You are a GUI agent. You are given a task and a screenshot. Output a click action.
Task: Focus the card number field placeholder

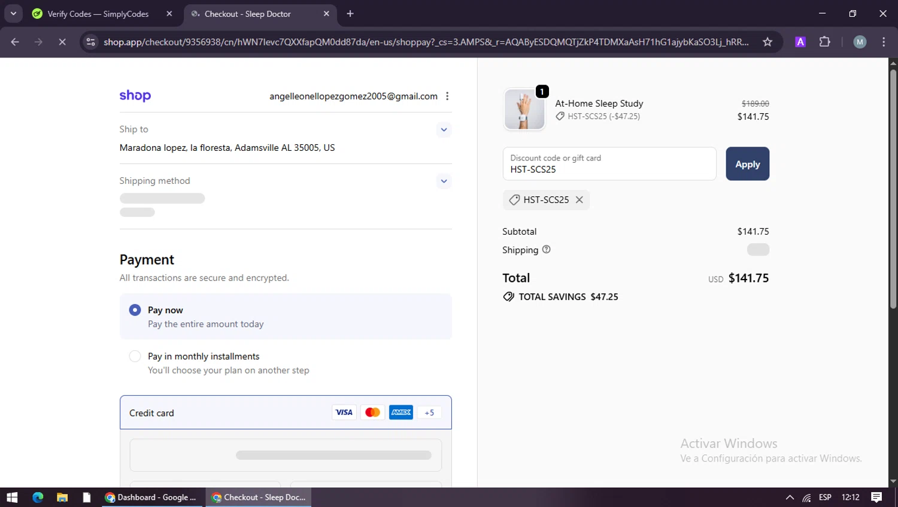point(286,455)
